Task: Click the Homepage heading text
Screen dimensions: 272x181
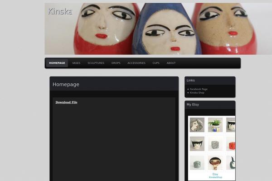Action: pyautogui.click(x=66, y=85)
